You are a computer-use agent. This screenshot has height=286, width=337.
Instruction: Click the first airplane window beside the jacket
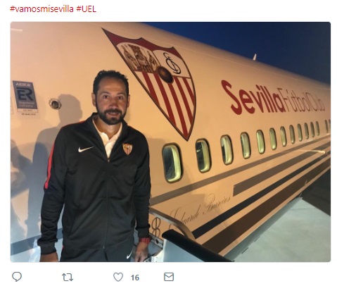tap(172, 163)
